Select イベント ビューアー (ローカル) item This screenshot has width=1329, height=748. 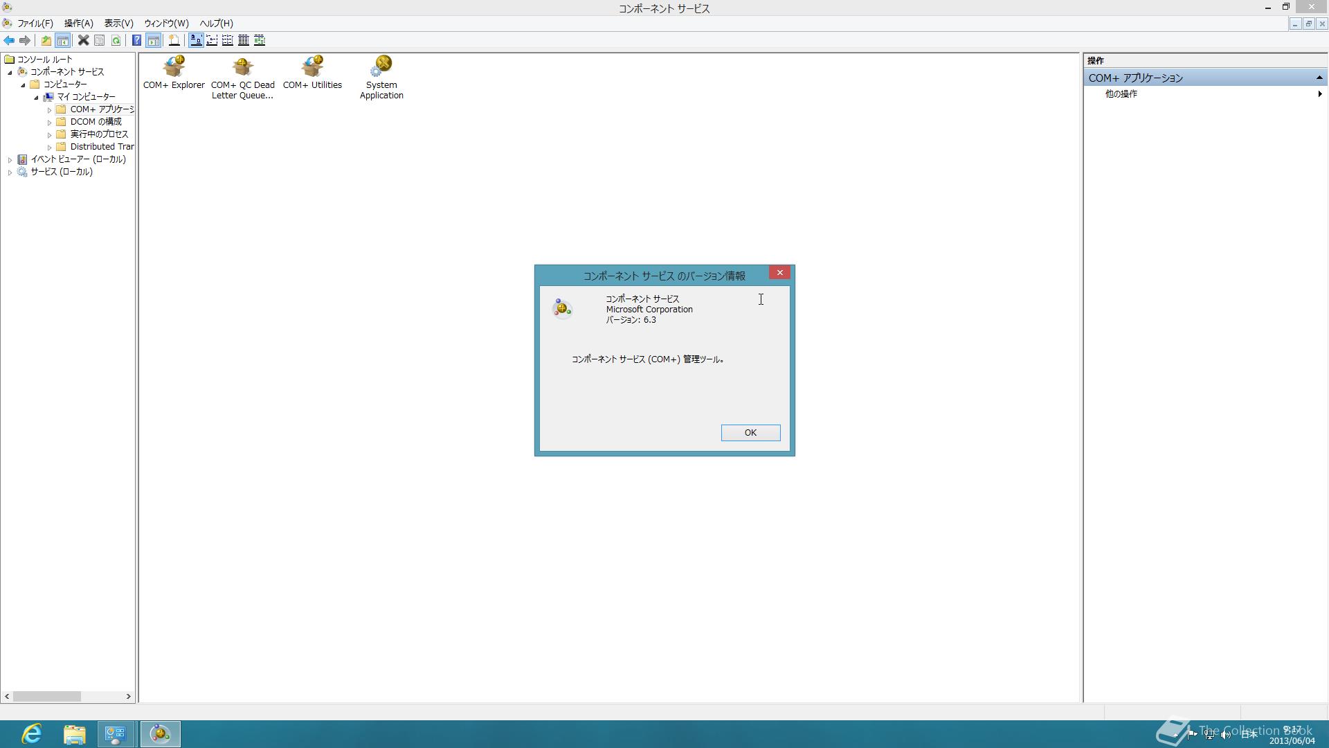pyautogui.click(x=78, y=159)
